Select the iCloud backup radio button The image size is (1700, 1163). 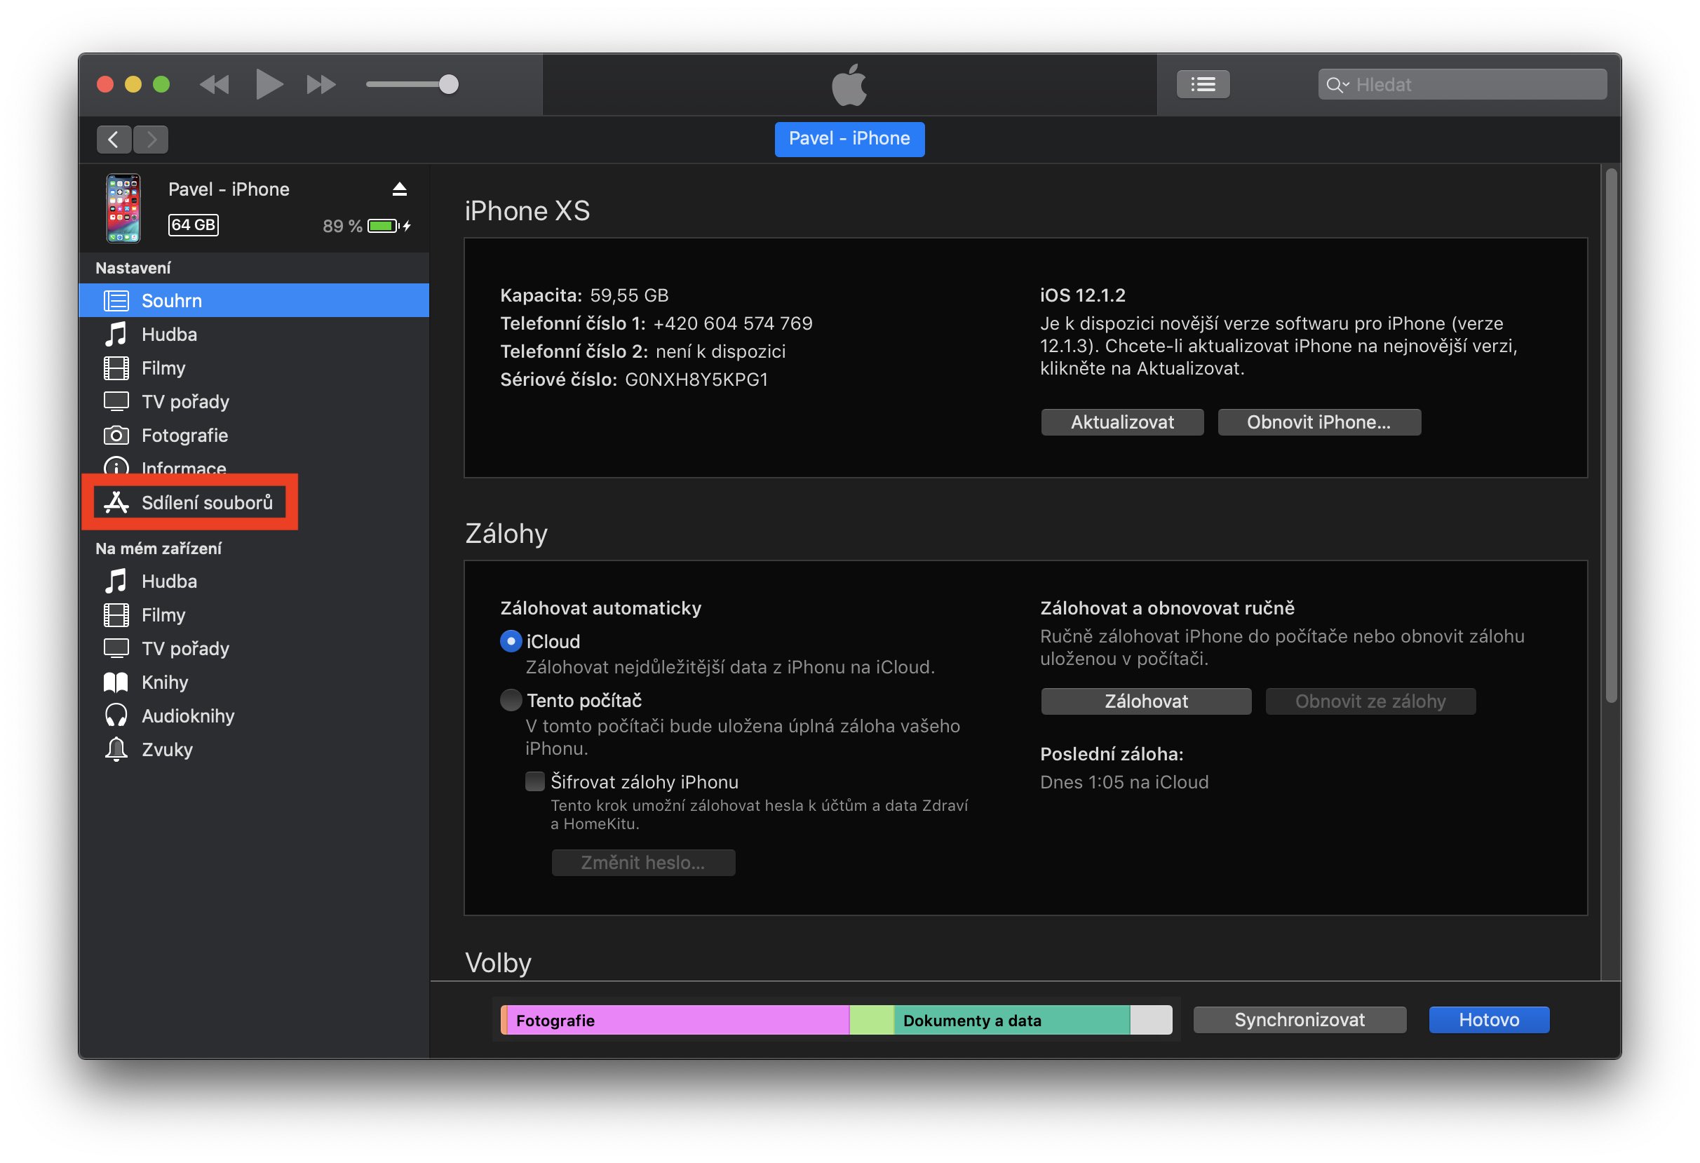[x=511, y=642]
